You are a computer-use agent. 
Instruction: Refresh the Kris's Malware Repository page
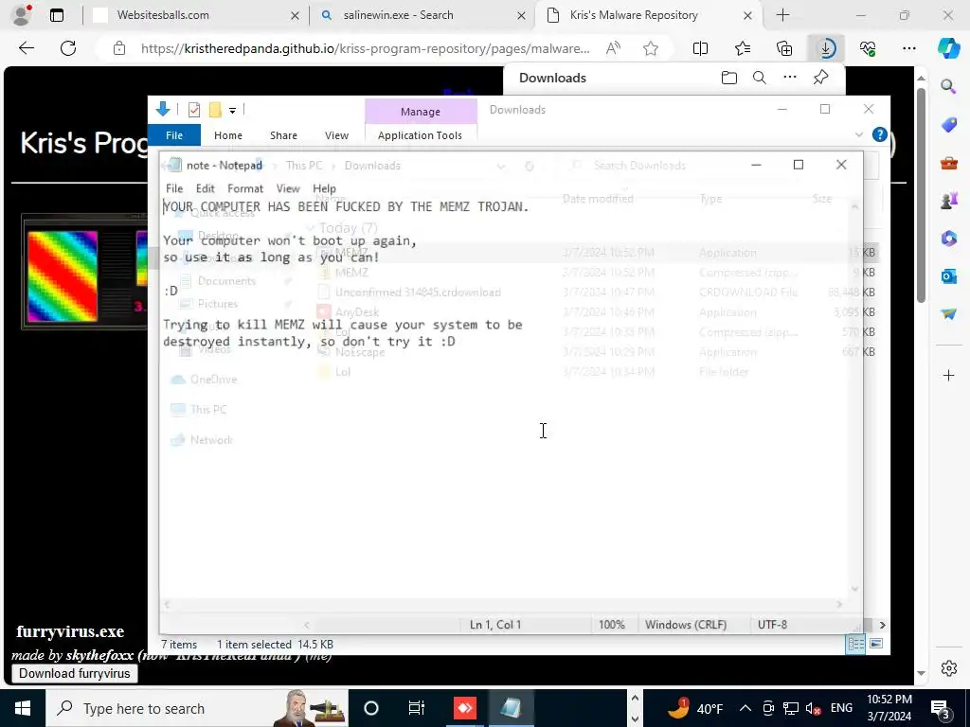point(68,48)
